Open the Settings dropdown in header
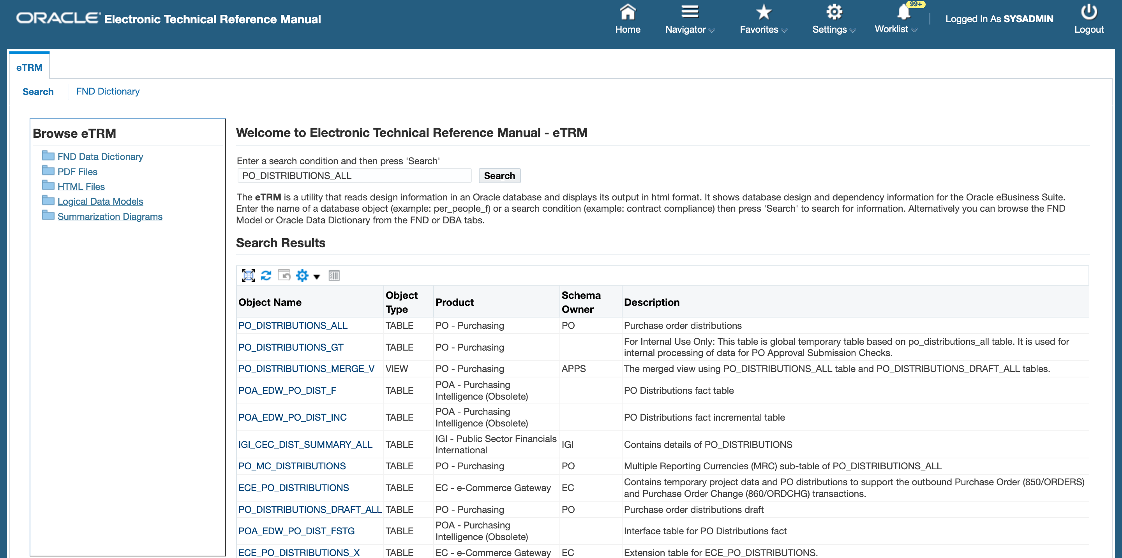 (834, 29)
